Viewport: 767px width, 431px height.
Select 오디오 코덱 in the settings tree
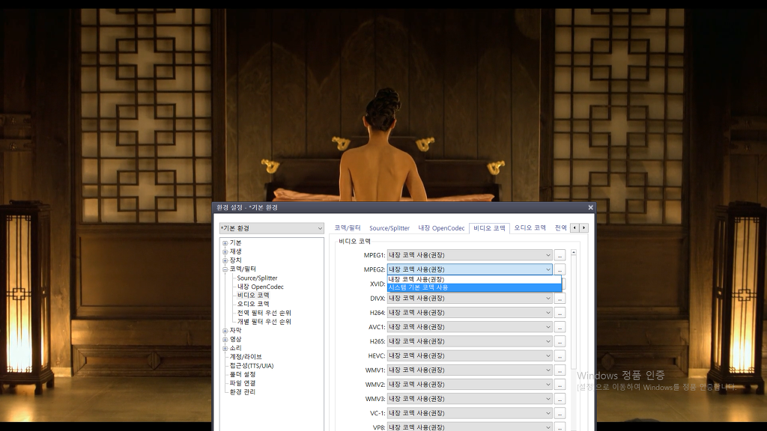coord(253,304)
